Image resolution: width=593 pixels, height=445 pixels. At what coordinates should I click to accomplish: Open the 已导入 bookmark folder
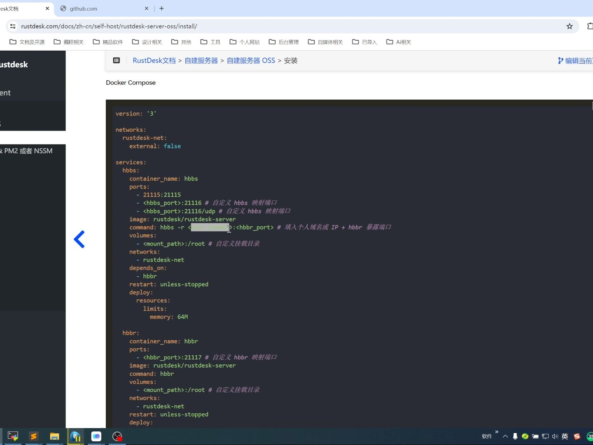click(x=364, y=42)
